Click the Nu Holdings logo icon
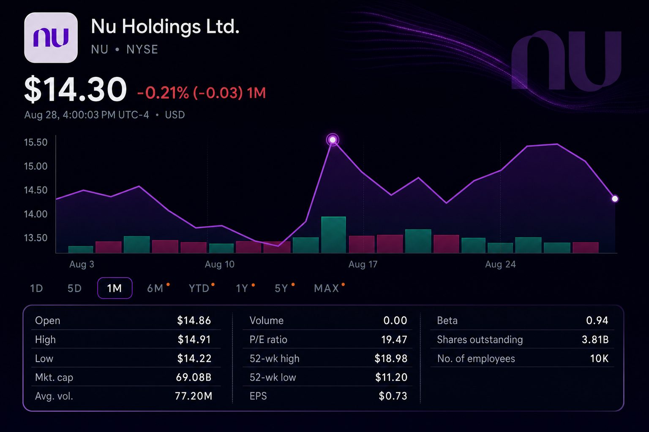The height and width of the screenshot is (432, 649). click(x=51, y=38)
